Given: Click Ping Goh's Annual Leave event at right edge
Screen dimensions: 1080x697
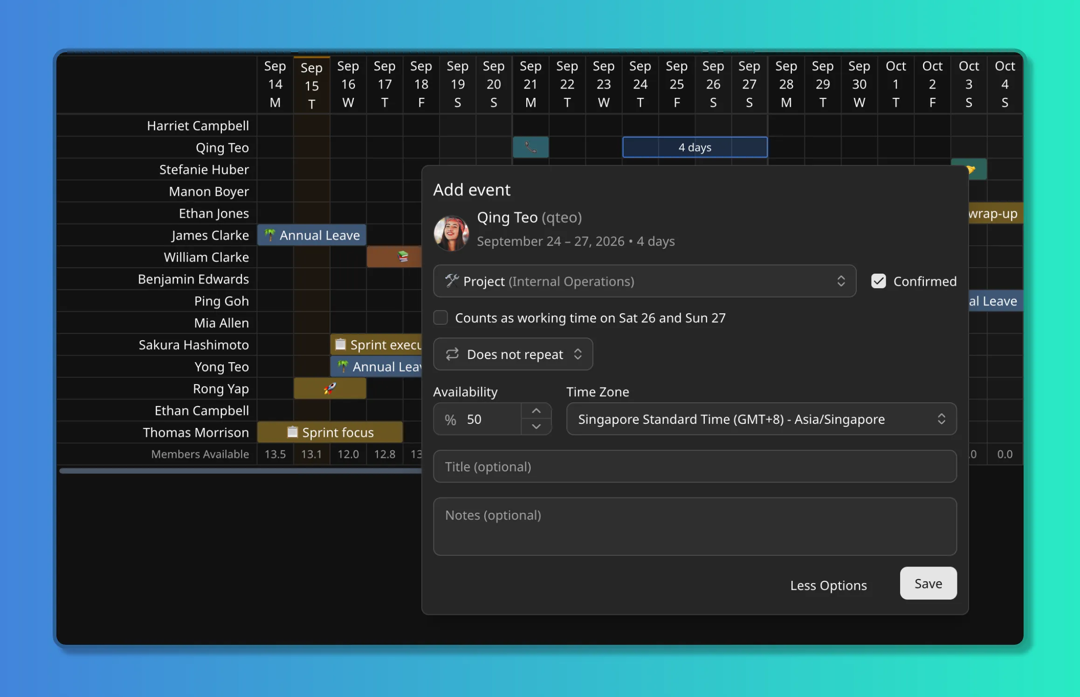Looking at the screenshot, I should point(996,301).
